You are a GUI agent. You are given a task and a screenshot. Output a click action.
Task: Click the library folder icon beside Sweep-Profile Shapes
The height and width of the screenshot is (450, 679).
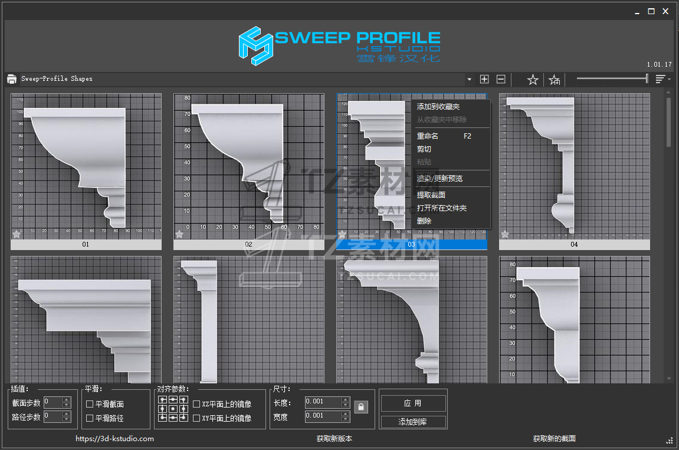pyautogui.click(x=12, y=79)
